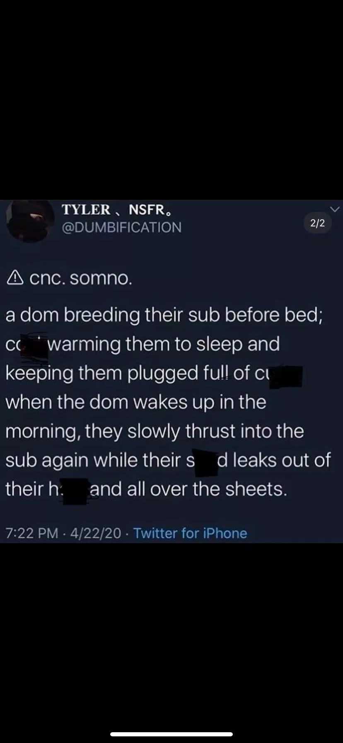Click the "cnc. somno." content warning line

click(x=81, y=279)
